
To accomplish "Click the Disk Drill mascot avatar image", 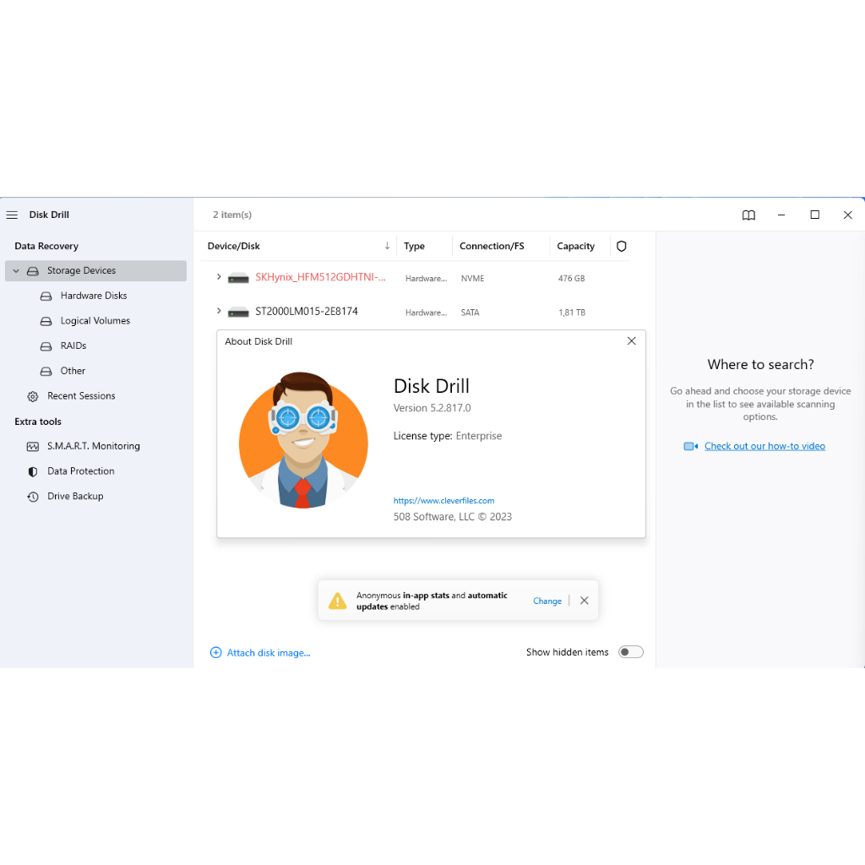I will click(303, 440).
